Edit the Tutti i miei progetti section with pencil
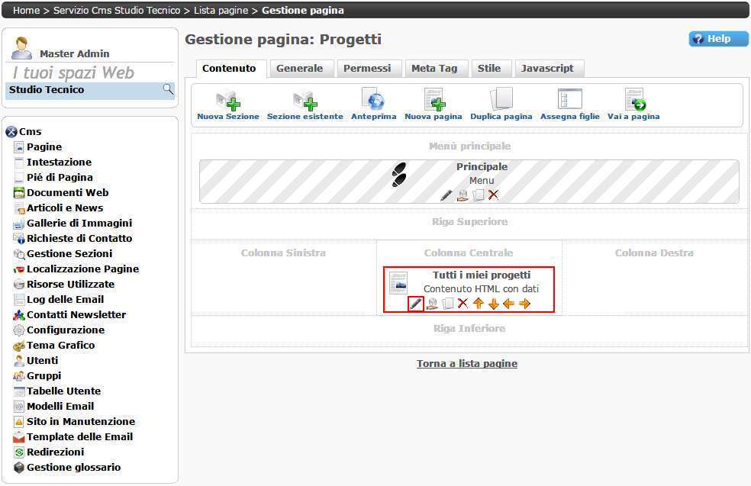 pyautogui.click(x=416, y=304)
